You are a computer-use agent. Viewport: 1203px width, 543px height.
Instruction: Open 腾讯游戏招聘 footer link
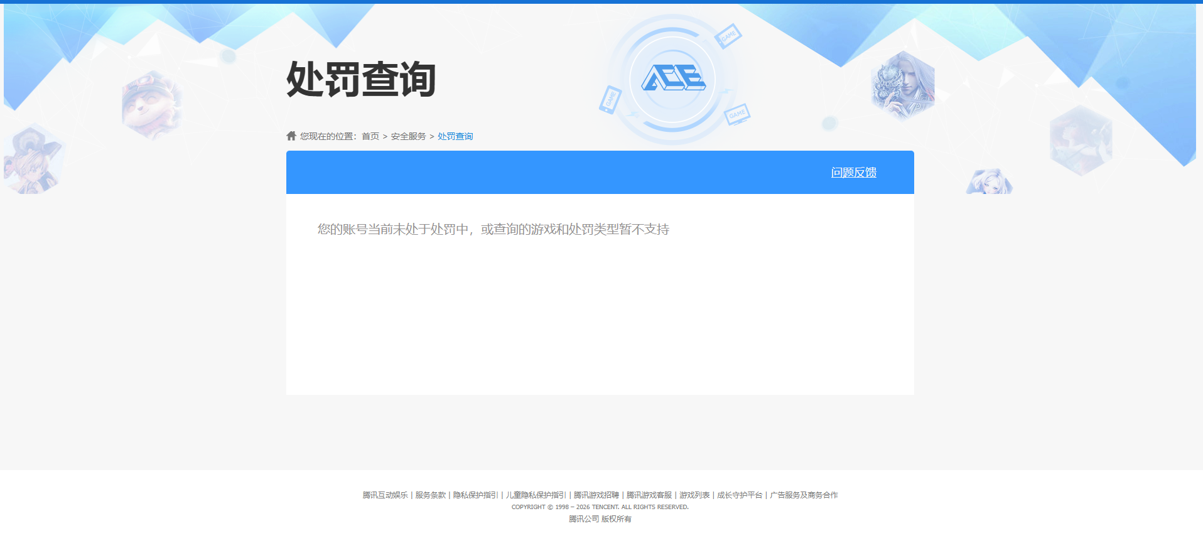click(x=596, y=495)
